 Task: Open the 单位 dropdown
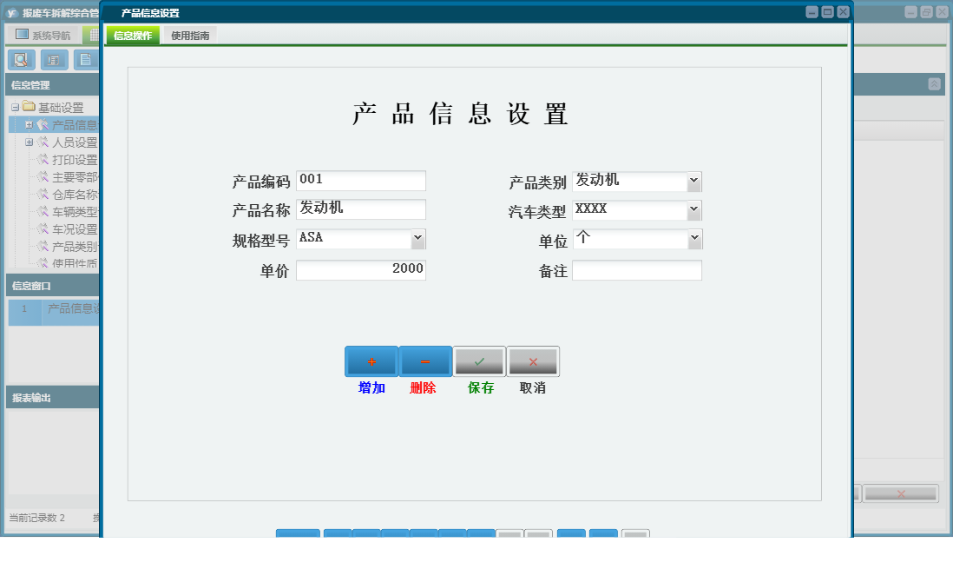pyautogui.click(x=694, y=239)
